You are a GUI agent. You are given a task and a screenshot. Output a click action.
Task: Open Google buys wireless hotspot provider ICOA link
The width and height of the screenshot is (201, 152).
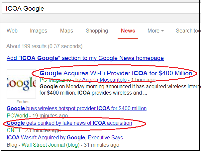[x=76, y=109]
